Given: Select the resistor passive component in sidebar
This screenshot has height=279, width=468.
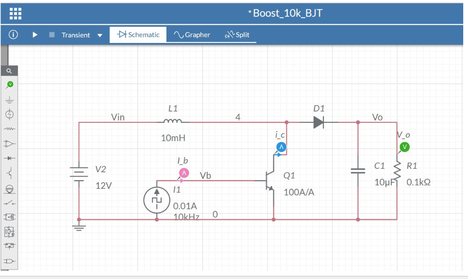Looking at the screenshot, I should tap(10, 129).
